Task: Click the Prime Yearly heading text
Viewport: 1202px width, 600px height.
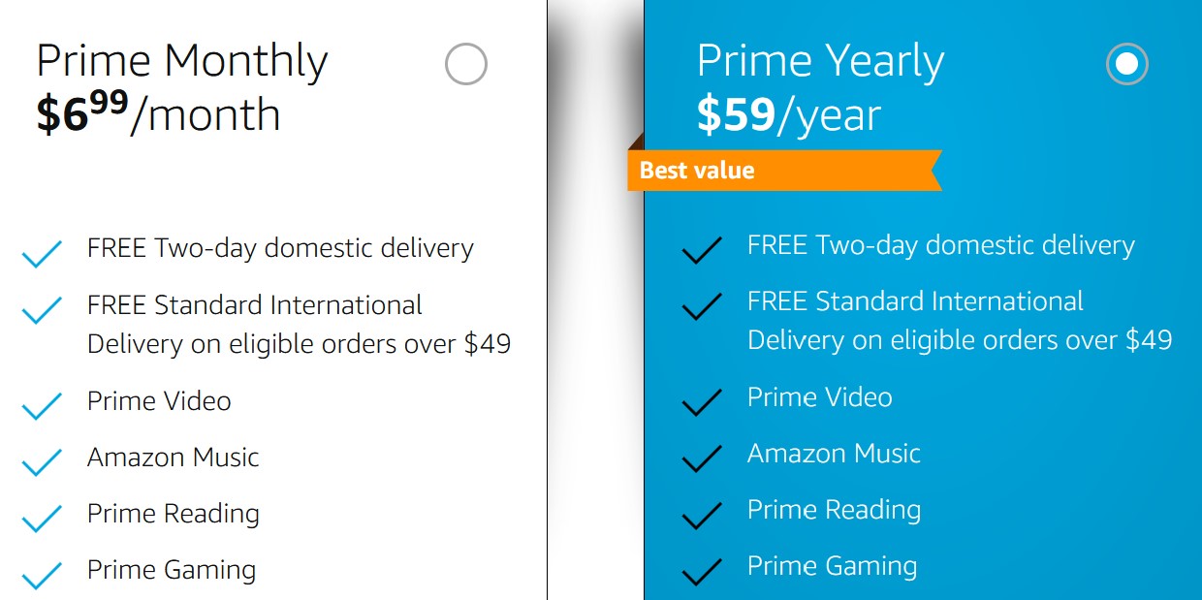Action: [819, 61]
